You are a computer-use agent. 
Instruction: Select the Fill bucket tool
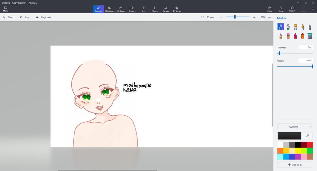tap(310, 36)
